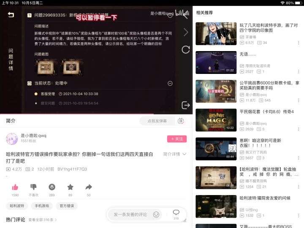304x228 pixels.
Task: Select the 官方错误 tag
Action: [x=67, y=206]
